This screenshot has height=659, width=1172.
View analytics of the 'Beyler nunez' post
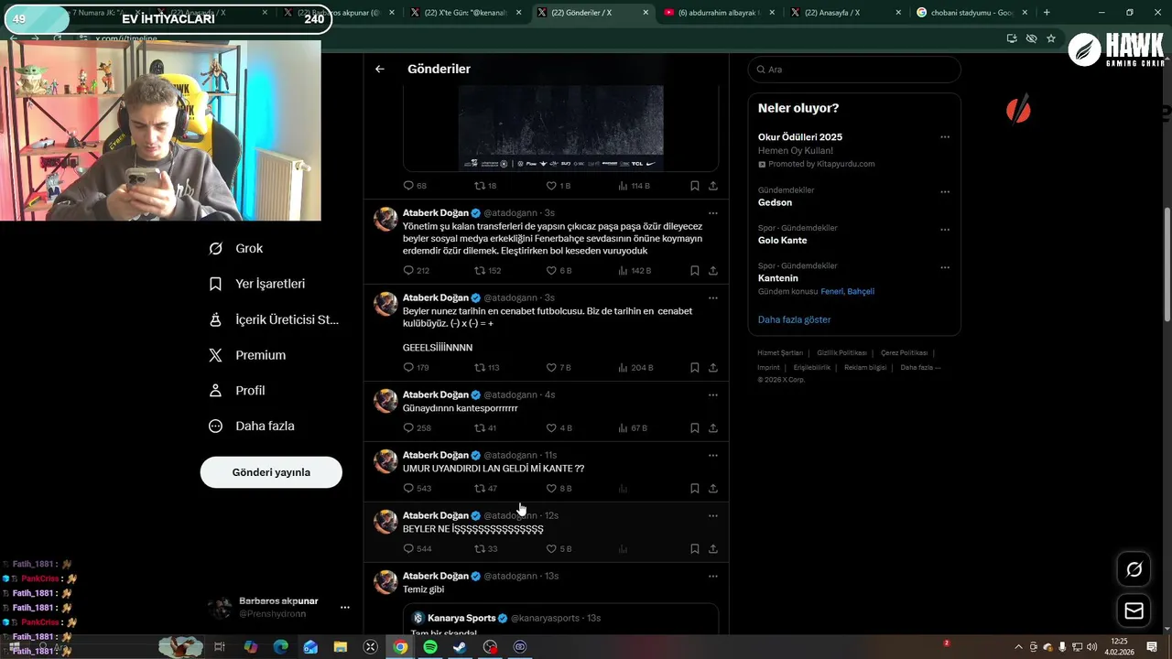tap(635, 367)
